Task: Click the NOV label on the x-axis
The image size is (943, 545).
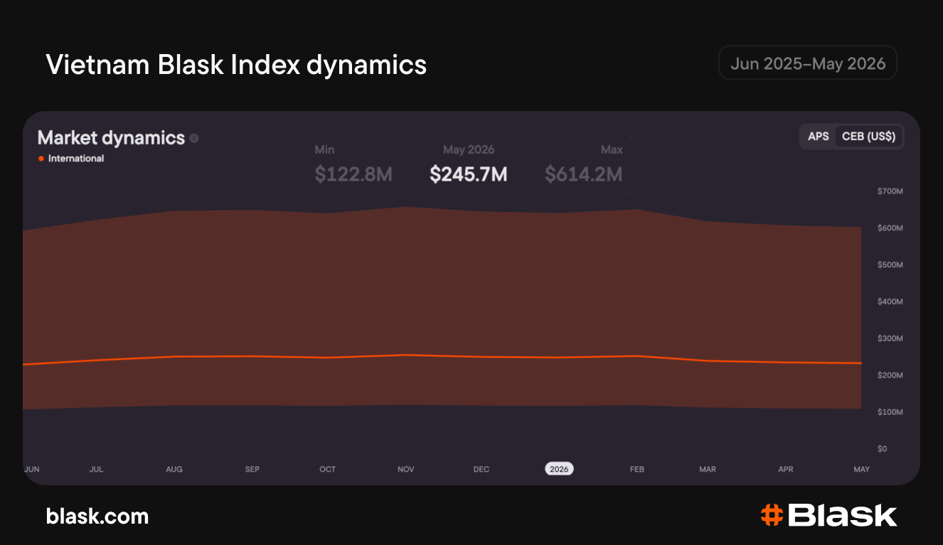Action: pyautogui.click(x=406, y=470)
